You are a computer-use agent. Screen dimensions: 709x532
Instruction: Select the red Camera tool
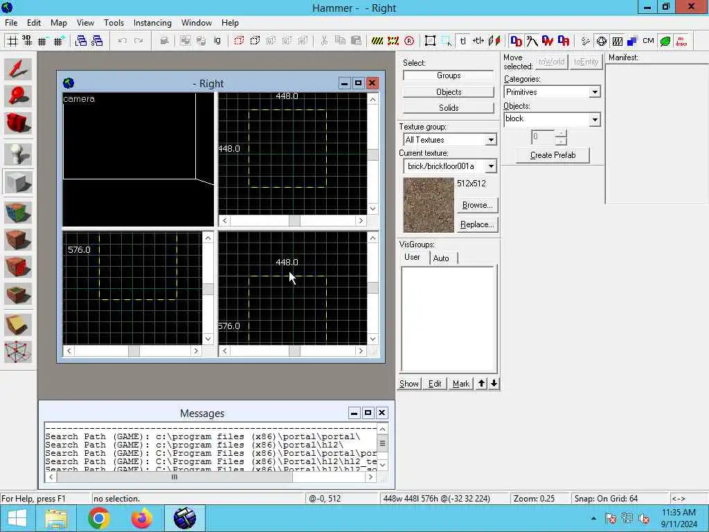(x=17, y=123)
